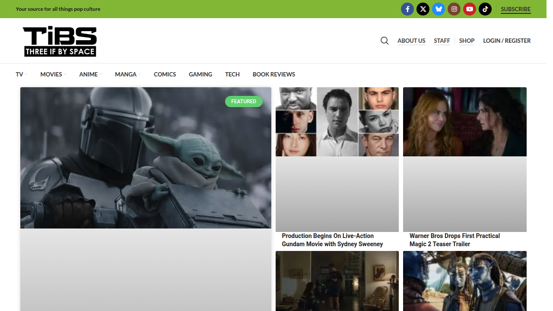This screenshot has height=311, width=553.
Task: Open the YouTube social icon
Action: tap(470, 9)
